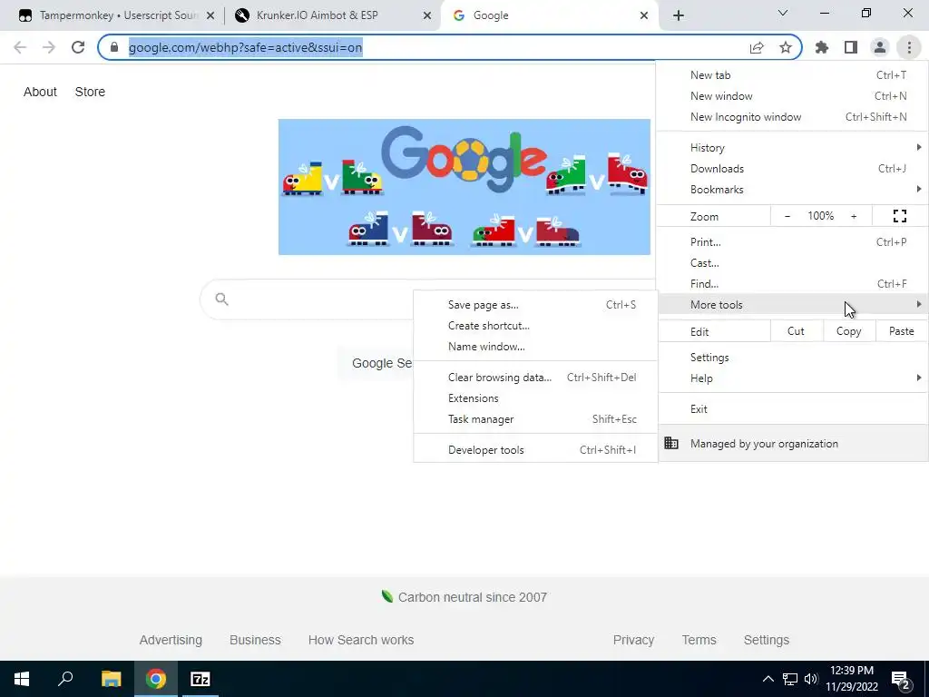Open How Search works link

point(361,640)
